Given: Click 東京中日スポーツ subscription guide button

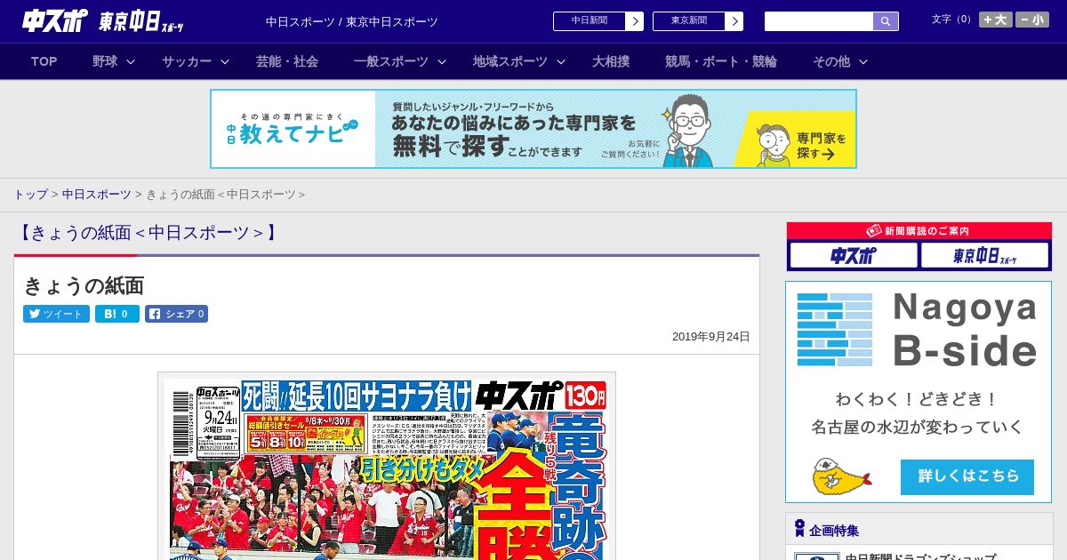Looking at the screenshot, I should 984,255.
